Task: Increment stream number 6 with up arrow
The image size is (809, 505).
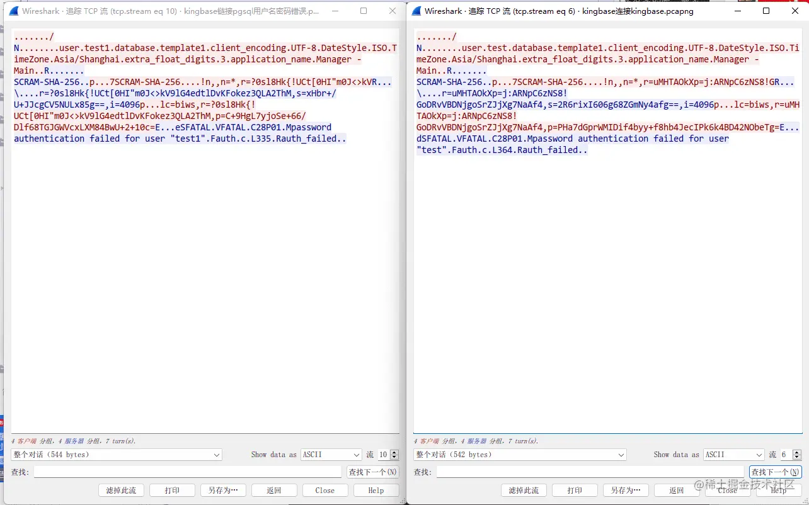Action: pos(797,452)
